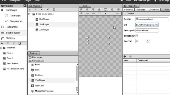
Task: Switch to the Xml properties tab
Action: (165, 10)
